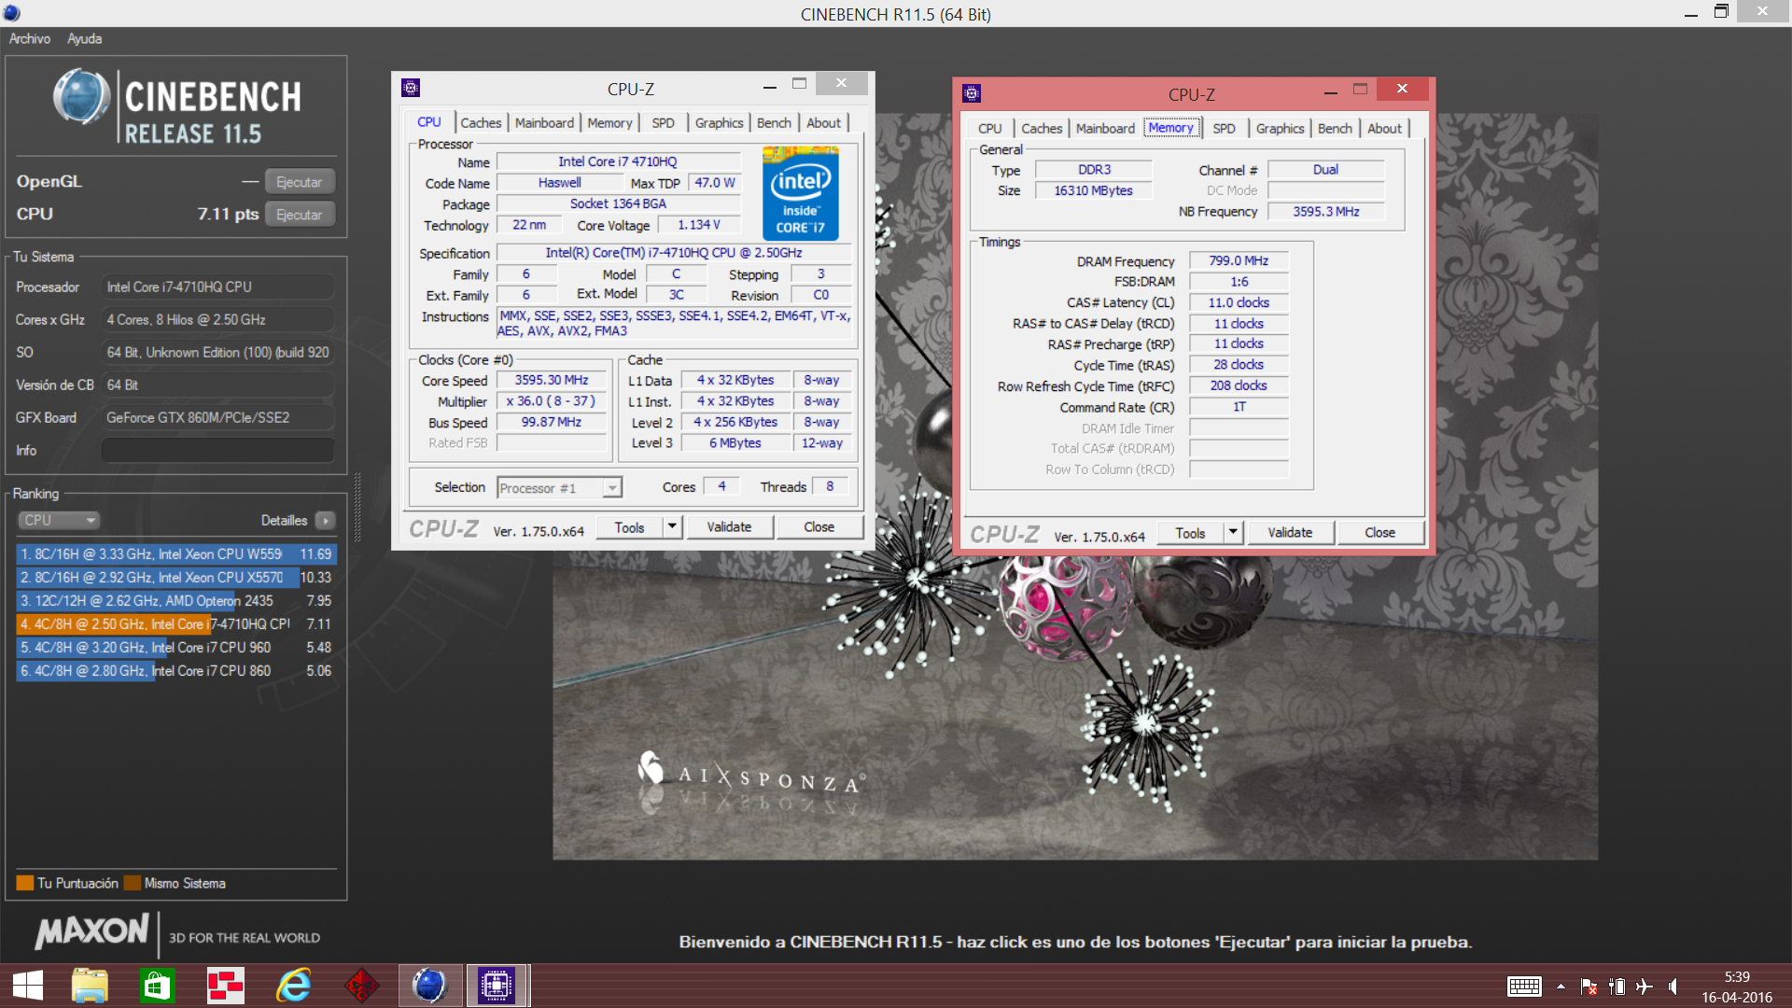Open red-and-white tile app on taskbar
The image size is (1792, 1008).
(225, 986)
